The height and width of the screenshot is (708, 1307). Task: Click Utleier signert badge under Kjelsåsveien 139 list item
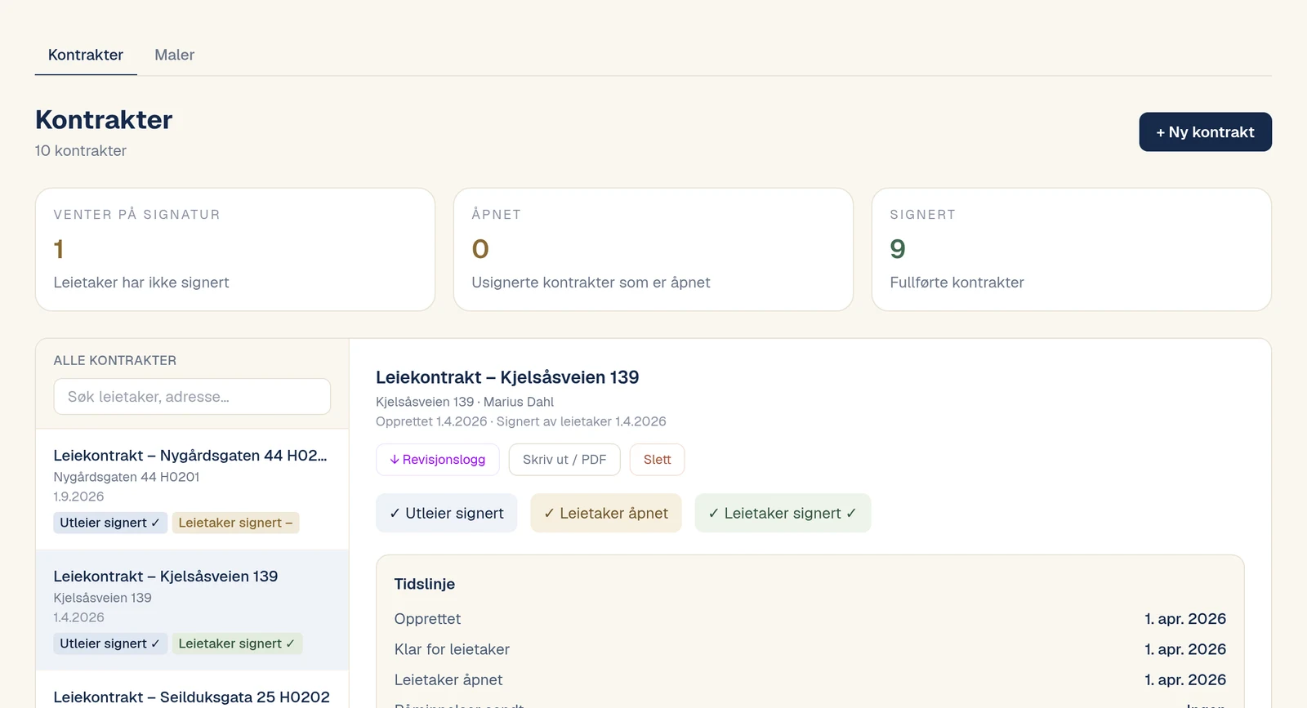point(110,643)
